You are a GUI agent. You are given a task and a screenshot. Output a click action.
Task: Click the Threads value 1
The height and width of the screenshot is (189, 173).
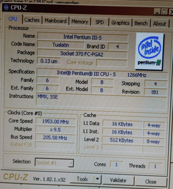pyautogui.click(x=155, y=166)
